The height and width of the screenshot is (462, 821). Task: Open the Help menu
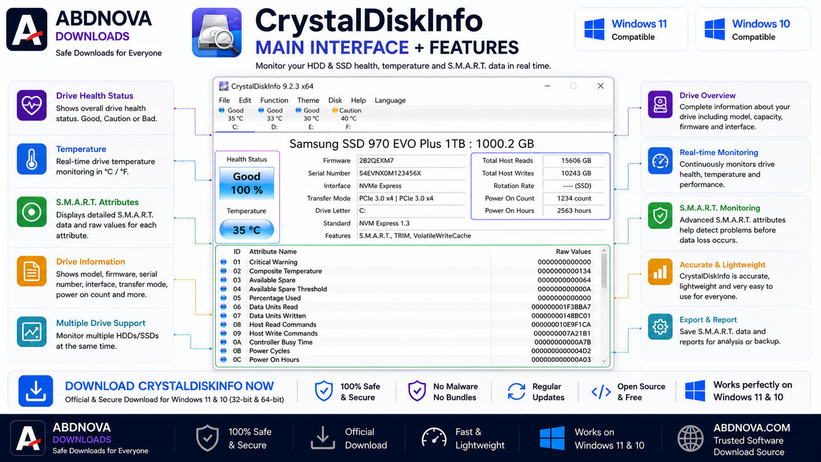click(358, 100)
